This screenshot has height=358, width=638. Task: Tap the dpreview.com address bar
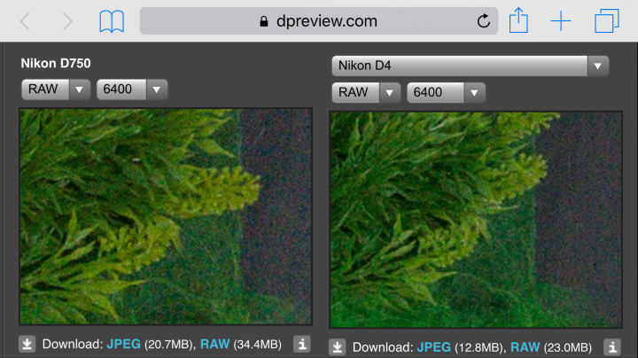pyautogui.click(x=319, y=20)
